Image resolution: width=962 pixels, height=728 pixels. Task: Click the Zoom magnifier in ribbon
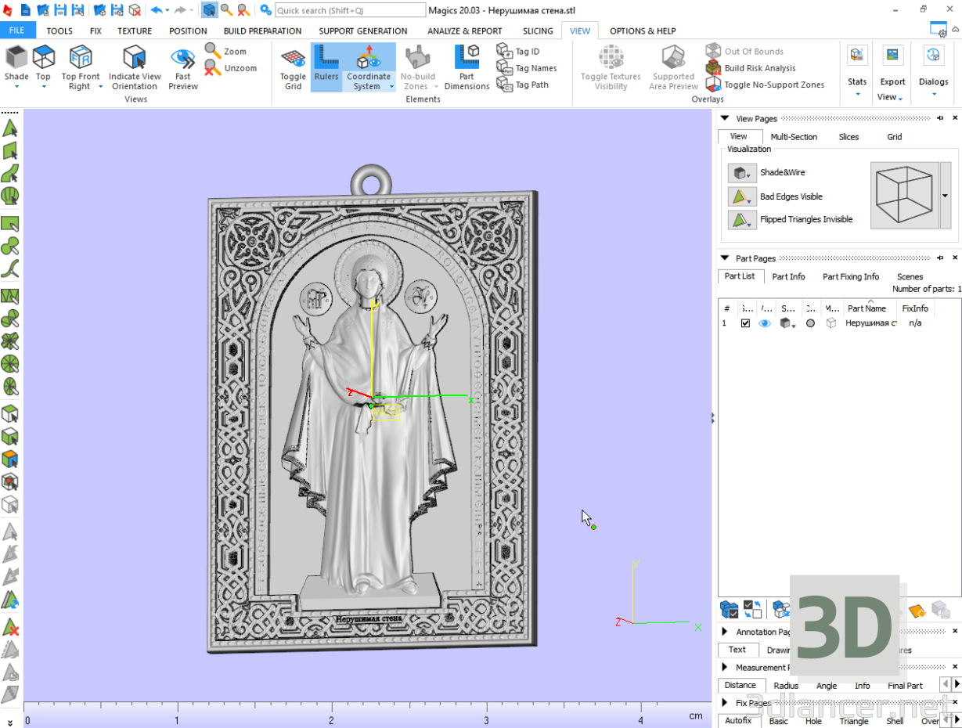click(x=213, y=51)
